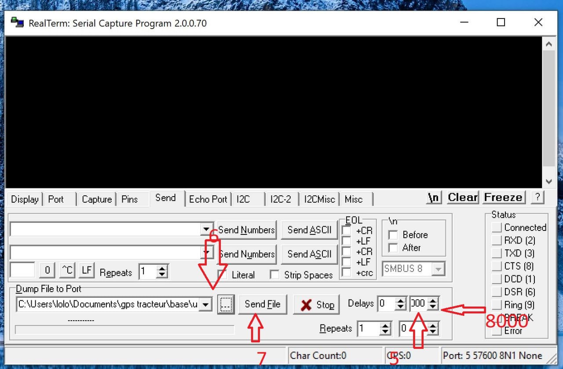Viewport: 563px width, 369px height.
Task: Open the Capture tab
Action: click(x=97, y=199)
